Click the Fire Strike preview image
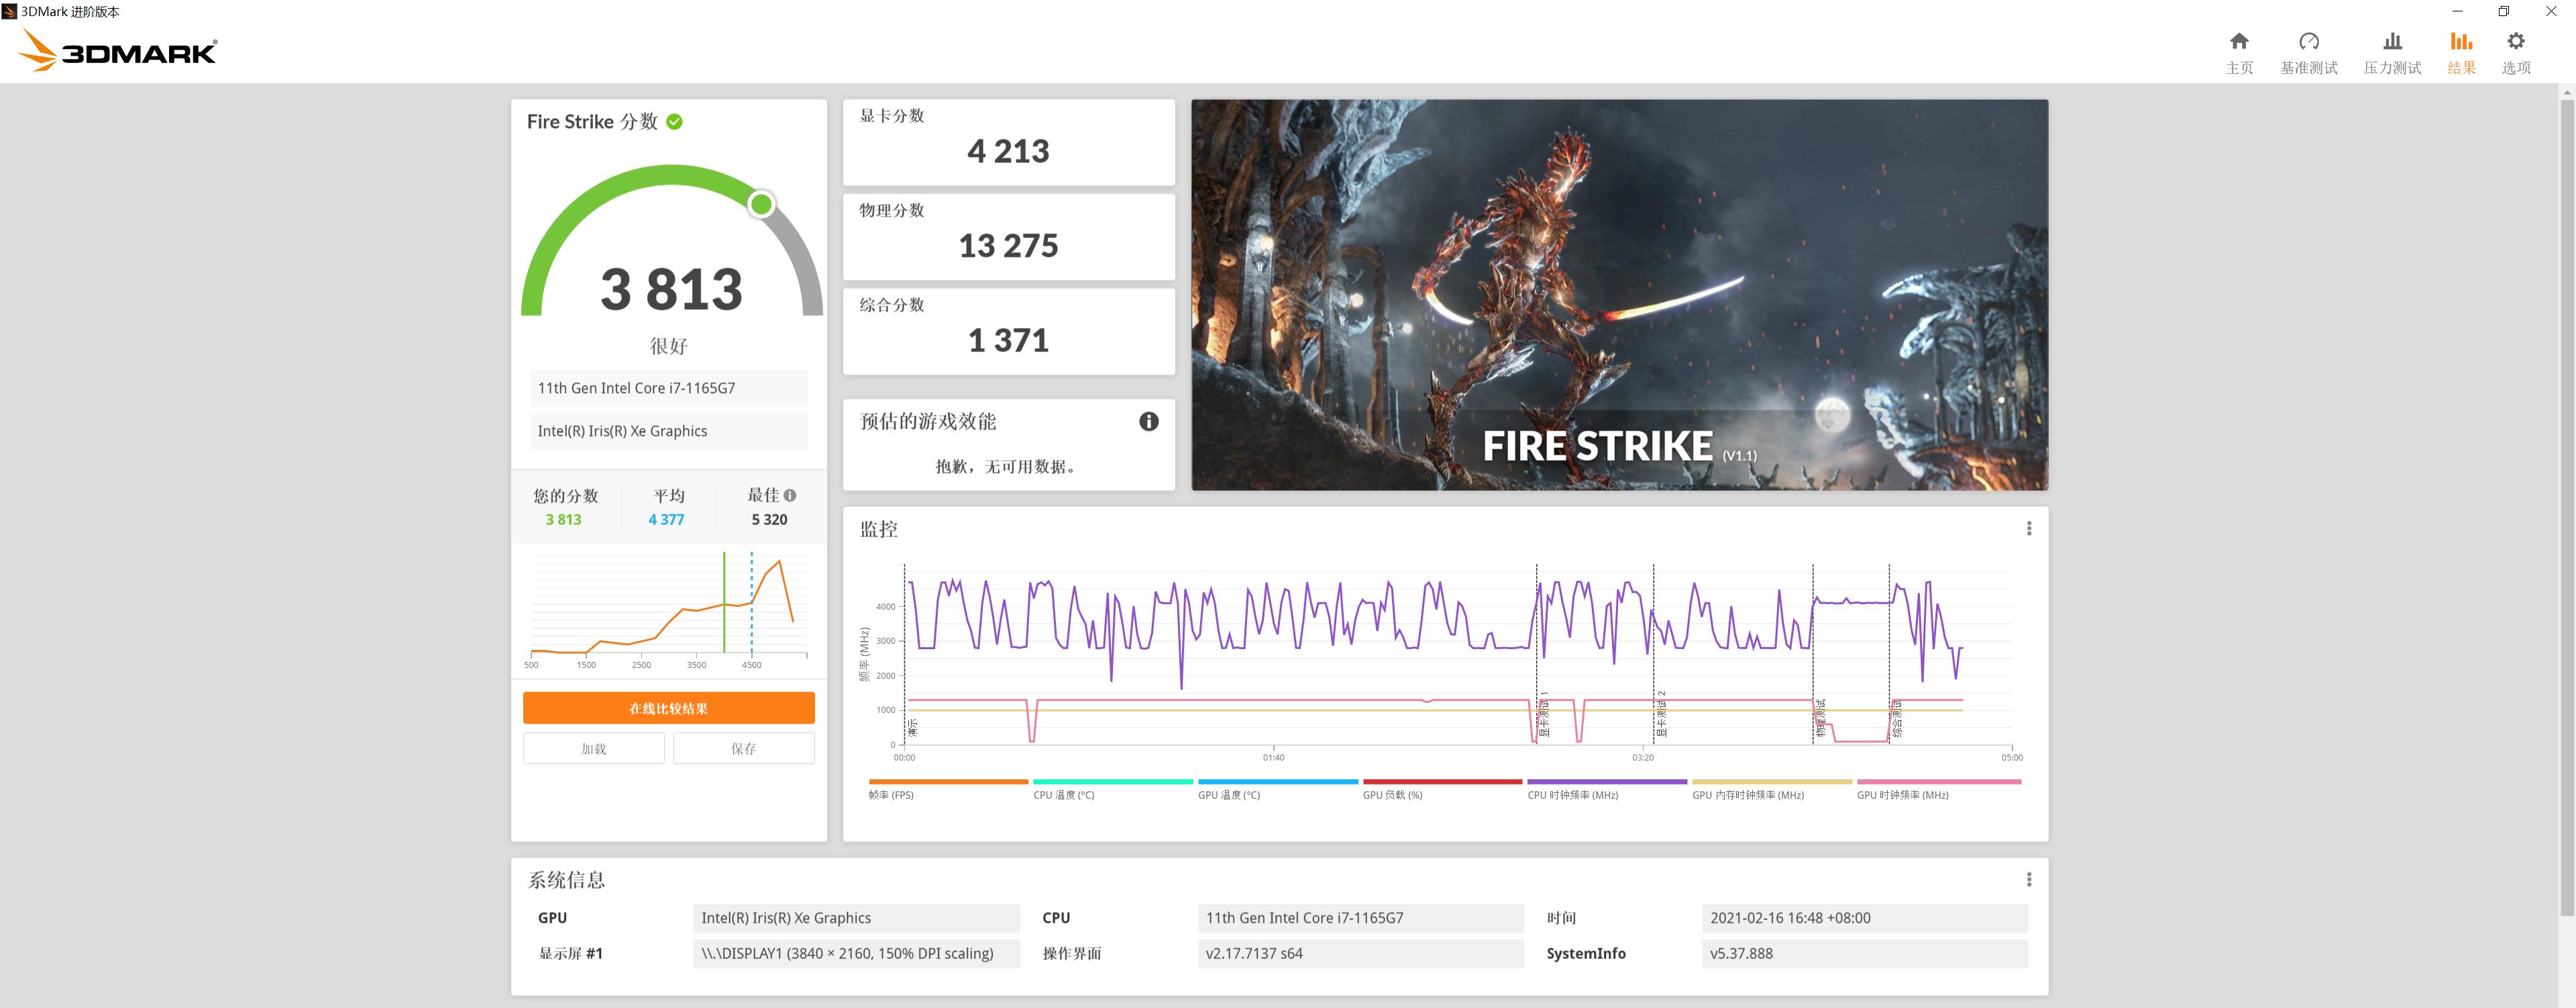 point(1619,294)
